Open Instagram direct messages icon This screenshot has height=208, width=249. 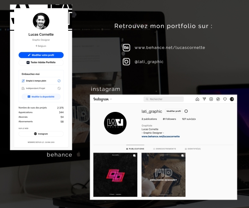204,99
